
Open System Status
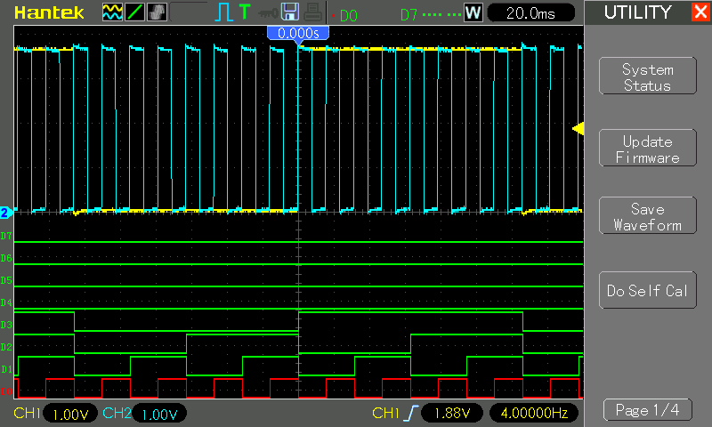(647, 77)
